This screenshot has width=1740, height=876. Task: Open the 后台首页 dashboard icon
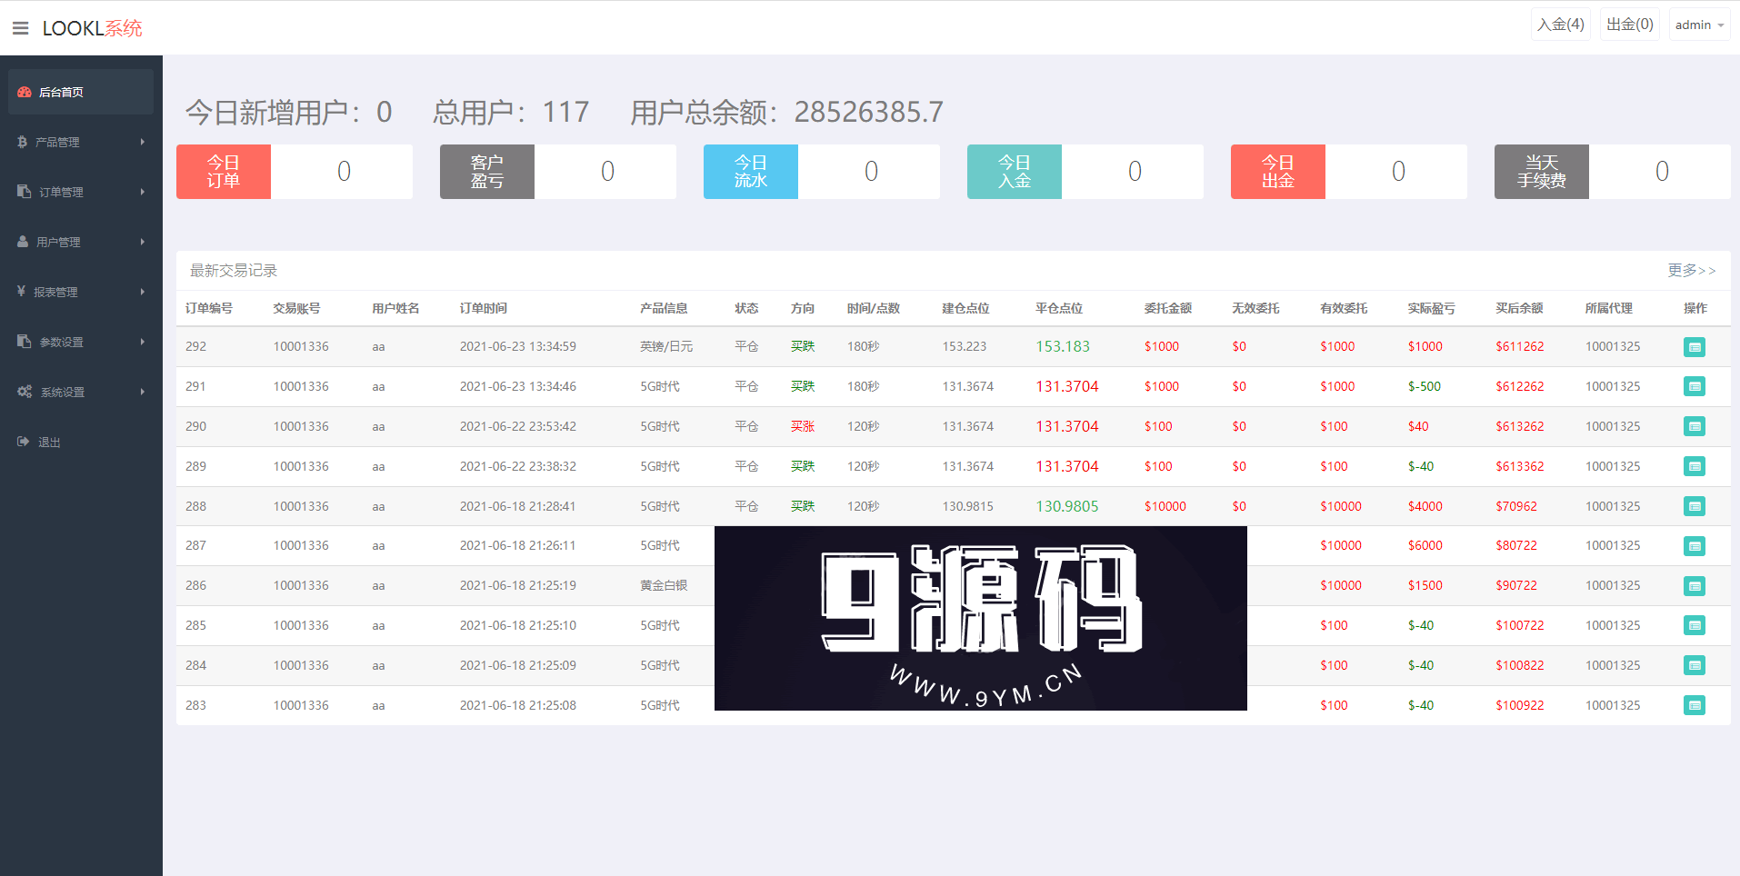[x=25, y=92]
